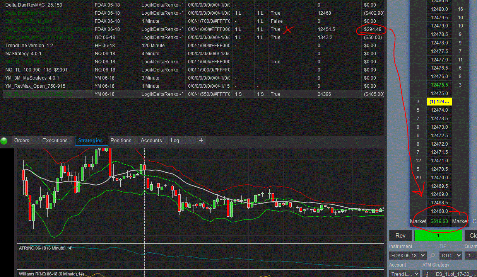
Task: Expand the Trend L... account dropdown
Action: tap(404, 274)
